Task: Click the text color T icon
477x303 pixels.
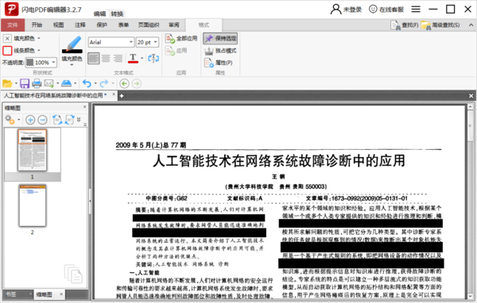Action: (133, 58)
